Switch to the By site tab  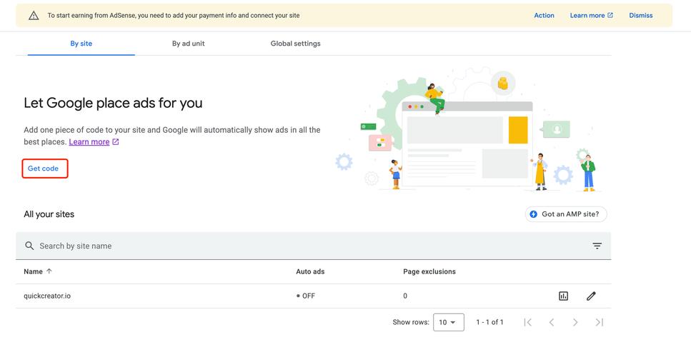81,44
